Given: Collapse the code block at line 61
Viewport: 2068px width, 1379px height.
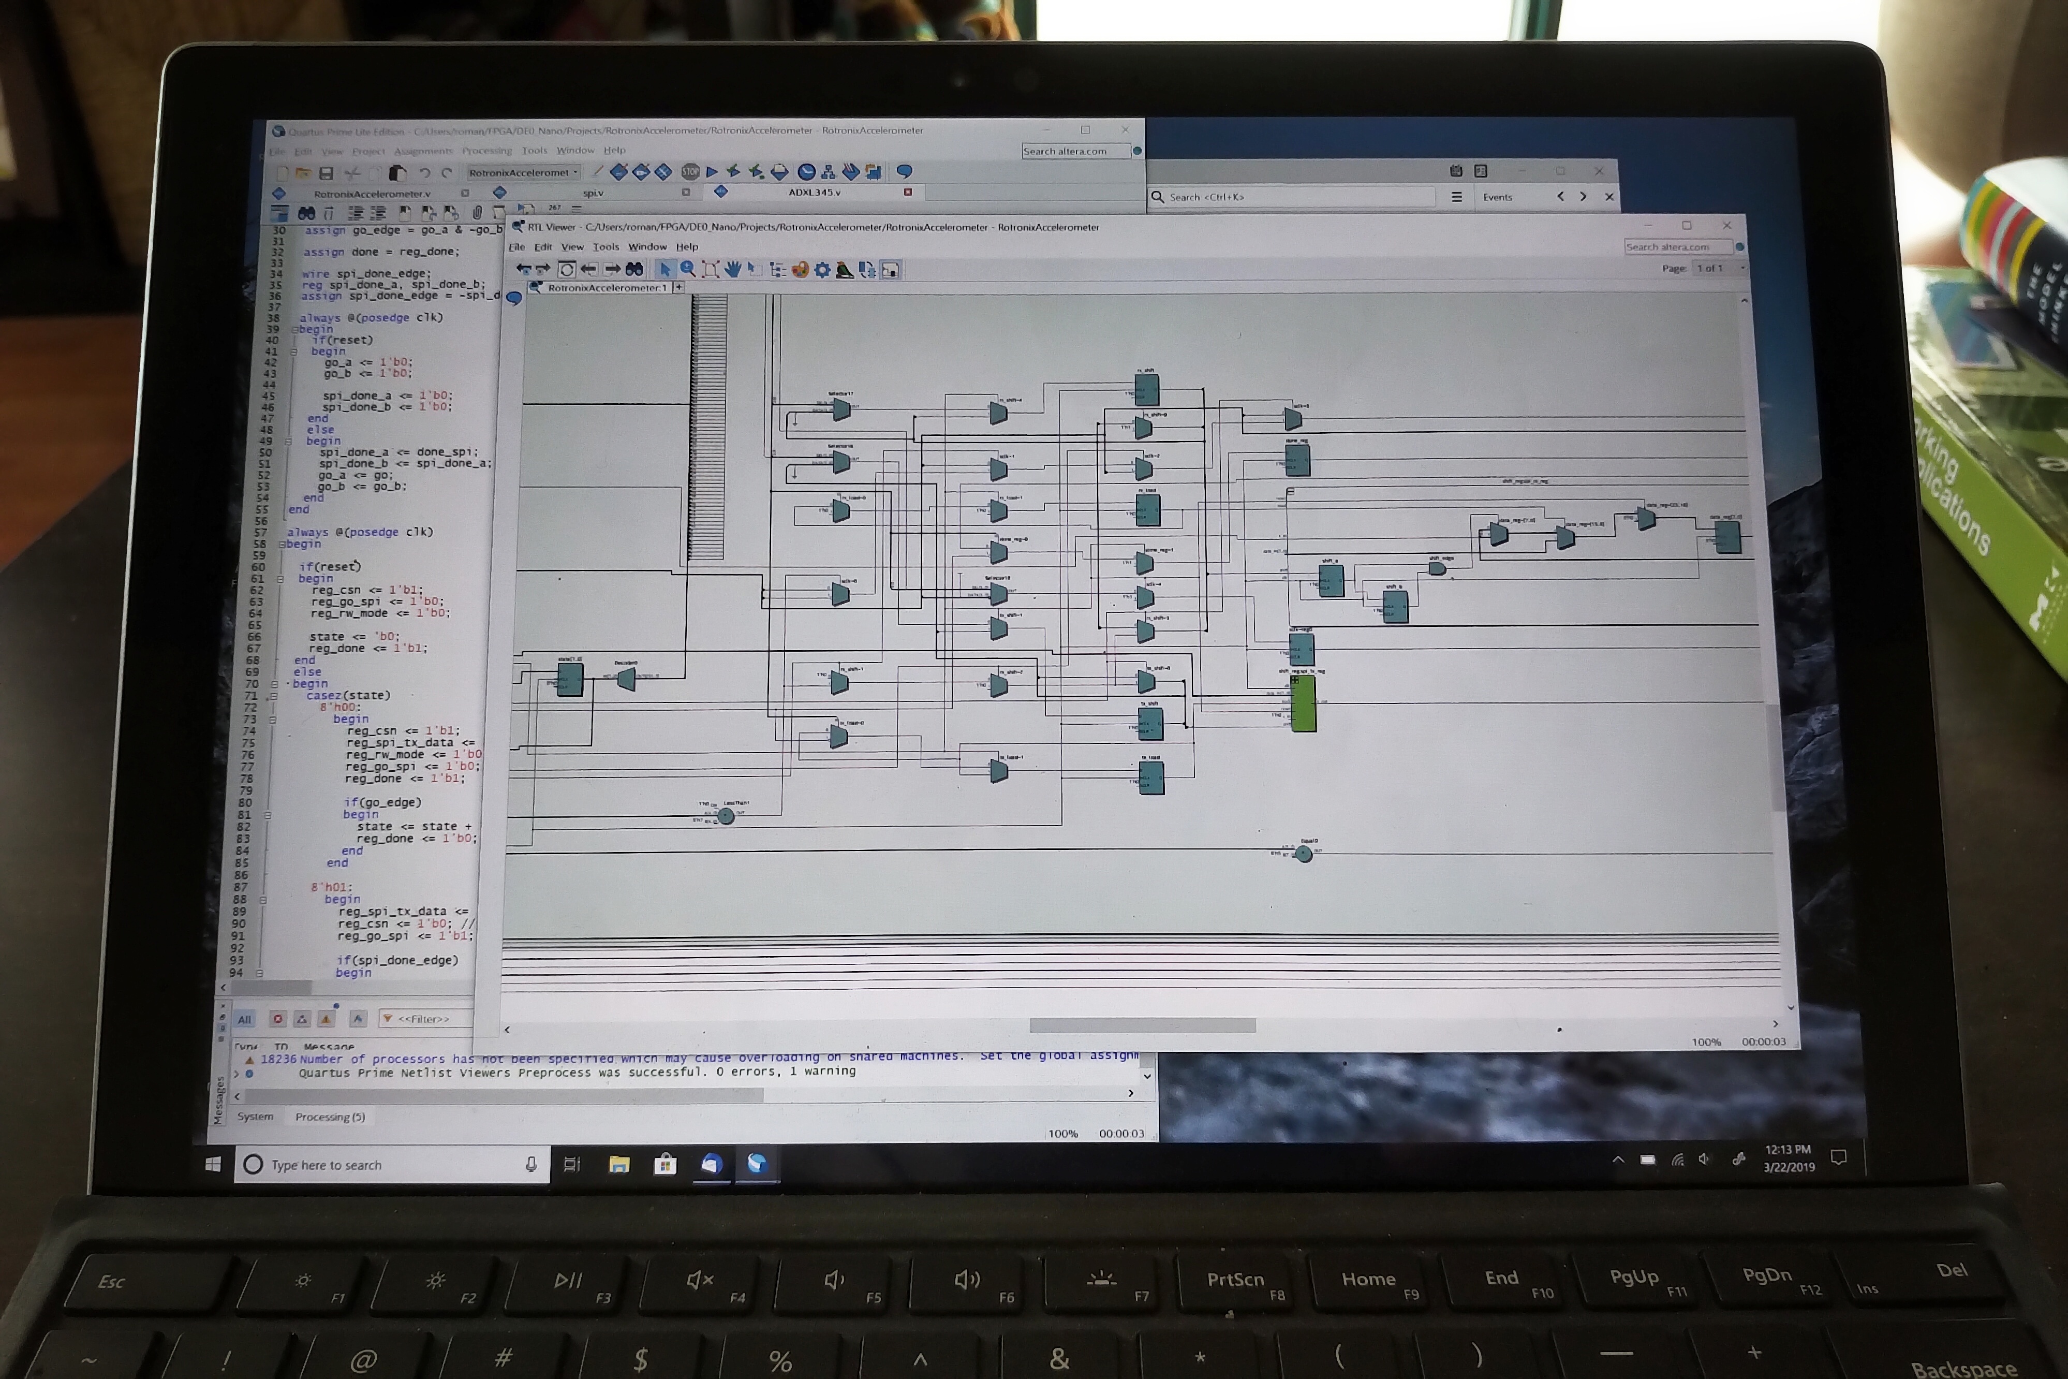Looking at the screenshot, I should coord(280,579).
